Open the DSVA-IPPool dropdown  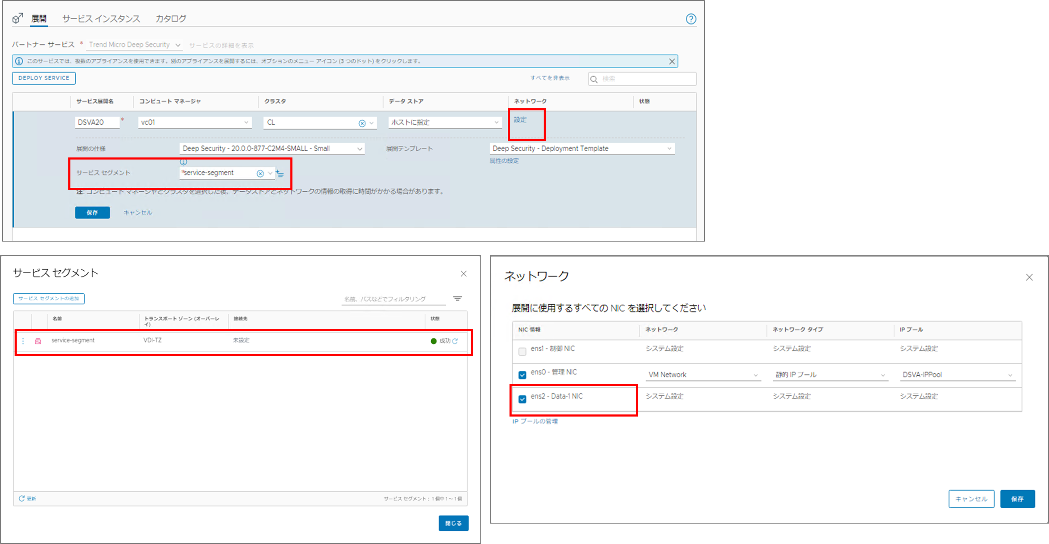coord(957,375)
